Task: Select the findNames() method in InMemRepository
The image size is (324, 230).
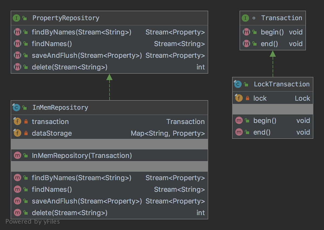Action: pos(109,190)
